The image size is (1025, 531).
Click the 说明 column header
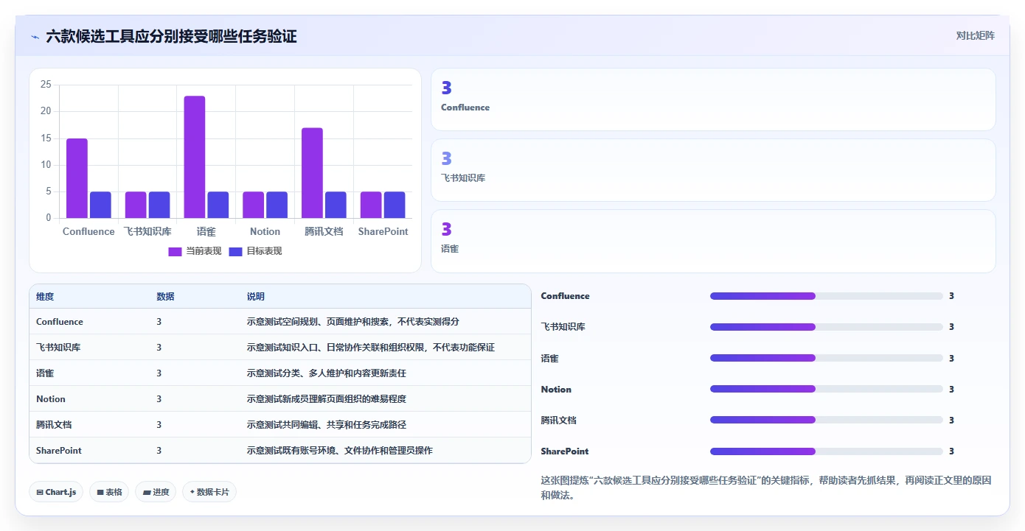point(255,297)
